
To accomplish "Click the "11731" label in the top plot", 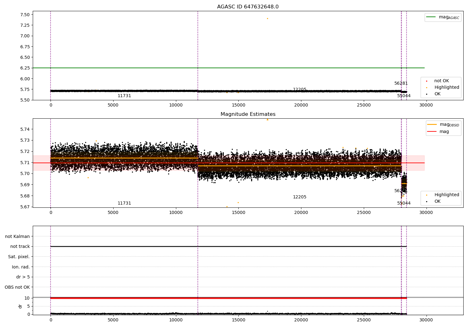I will (x=124, y=96).
